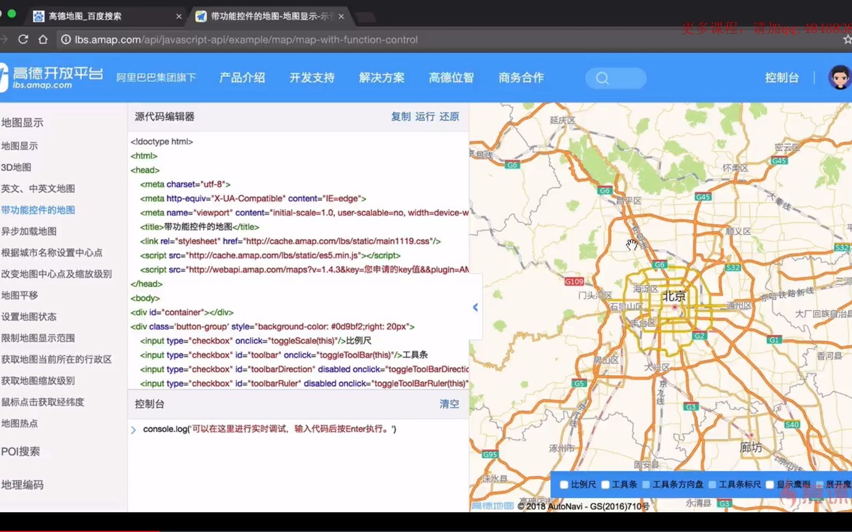Viewport: 852px width, 532px height.
Task: Open the 3D地图 sidebar item
Action: point(16,167)
